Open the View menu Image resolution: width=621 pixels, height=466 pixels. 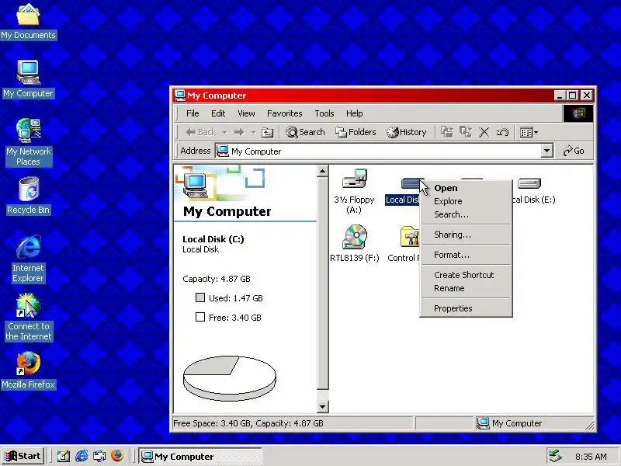click(246, 113)
